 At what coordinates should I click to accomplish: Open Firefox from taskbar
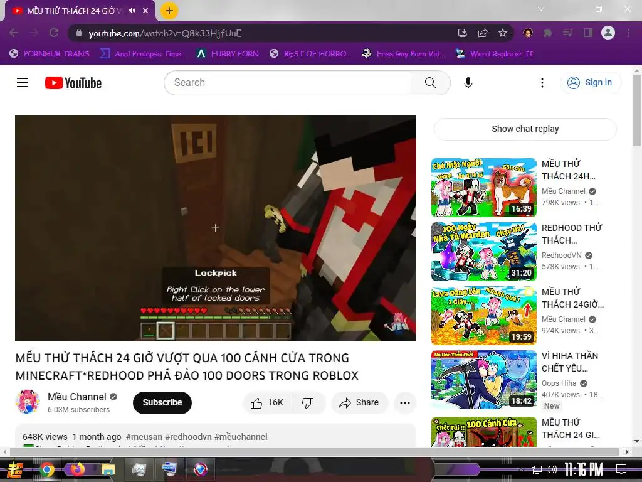tap(77, 469)
